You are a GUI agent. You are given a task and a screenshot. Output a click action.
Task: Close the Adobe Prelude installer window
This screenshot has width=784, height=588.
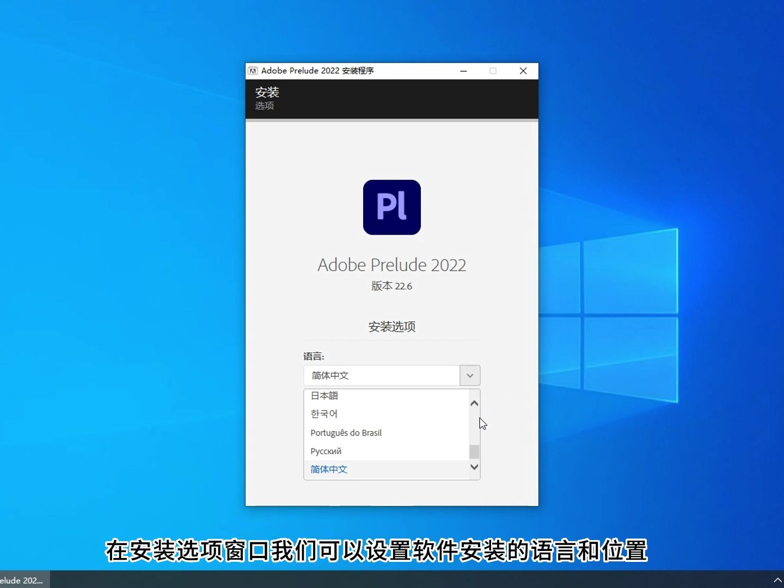pyautogui.click(x=523, y=71)
